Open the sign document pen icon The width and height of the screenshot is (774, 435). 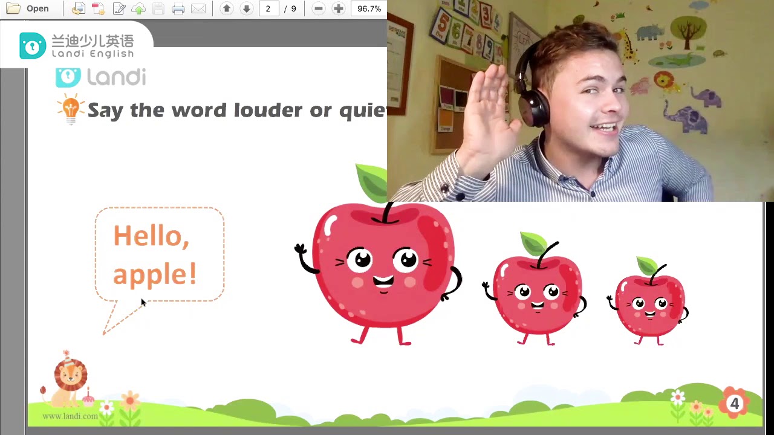point(119,9)
